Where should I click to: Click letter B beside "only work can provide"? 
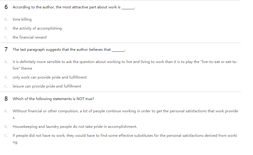pos(6,77)
